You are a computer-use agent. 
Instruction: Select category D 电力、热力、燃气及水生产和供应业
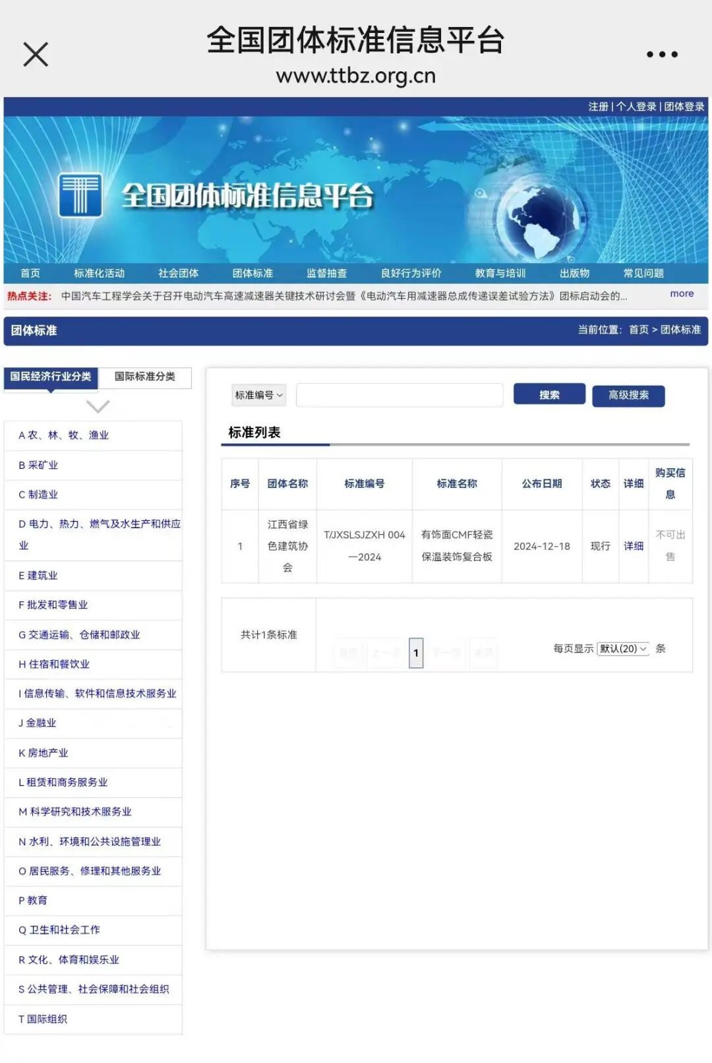click(93, 535)
